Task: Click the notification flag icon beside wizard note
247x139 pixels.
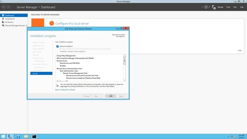Action: pyautogui.click(x=57, y=85)
